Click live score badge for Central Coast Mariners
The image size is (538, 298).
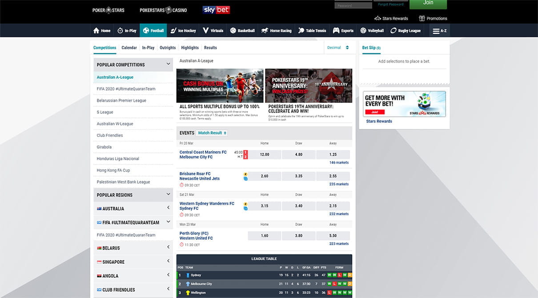coord(245,154)
